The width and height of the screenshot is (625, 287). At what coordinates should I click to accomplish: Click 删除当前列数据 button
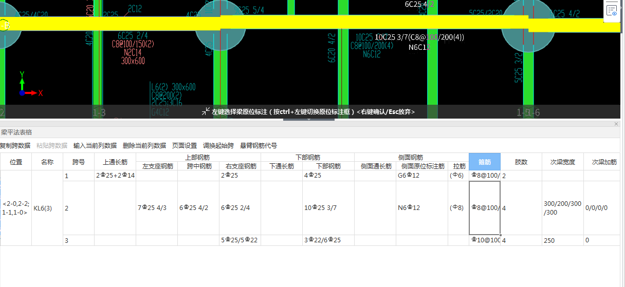pos(144,145)
